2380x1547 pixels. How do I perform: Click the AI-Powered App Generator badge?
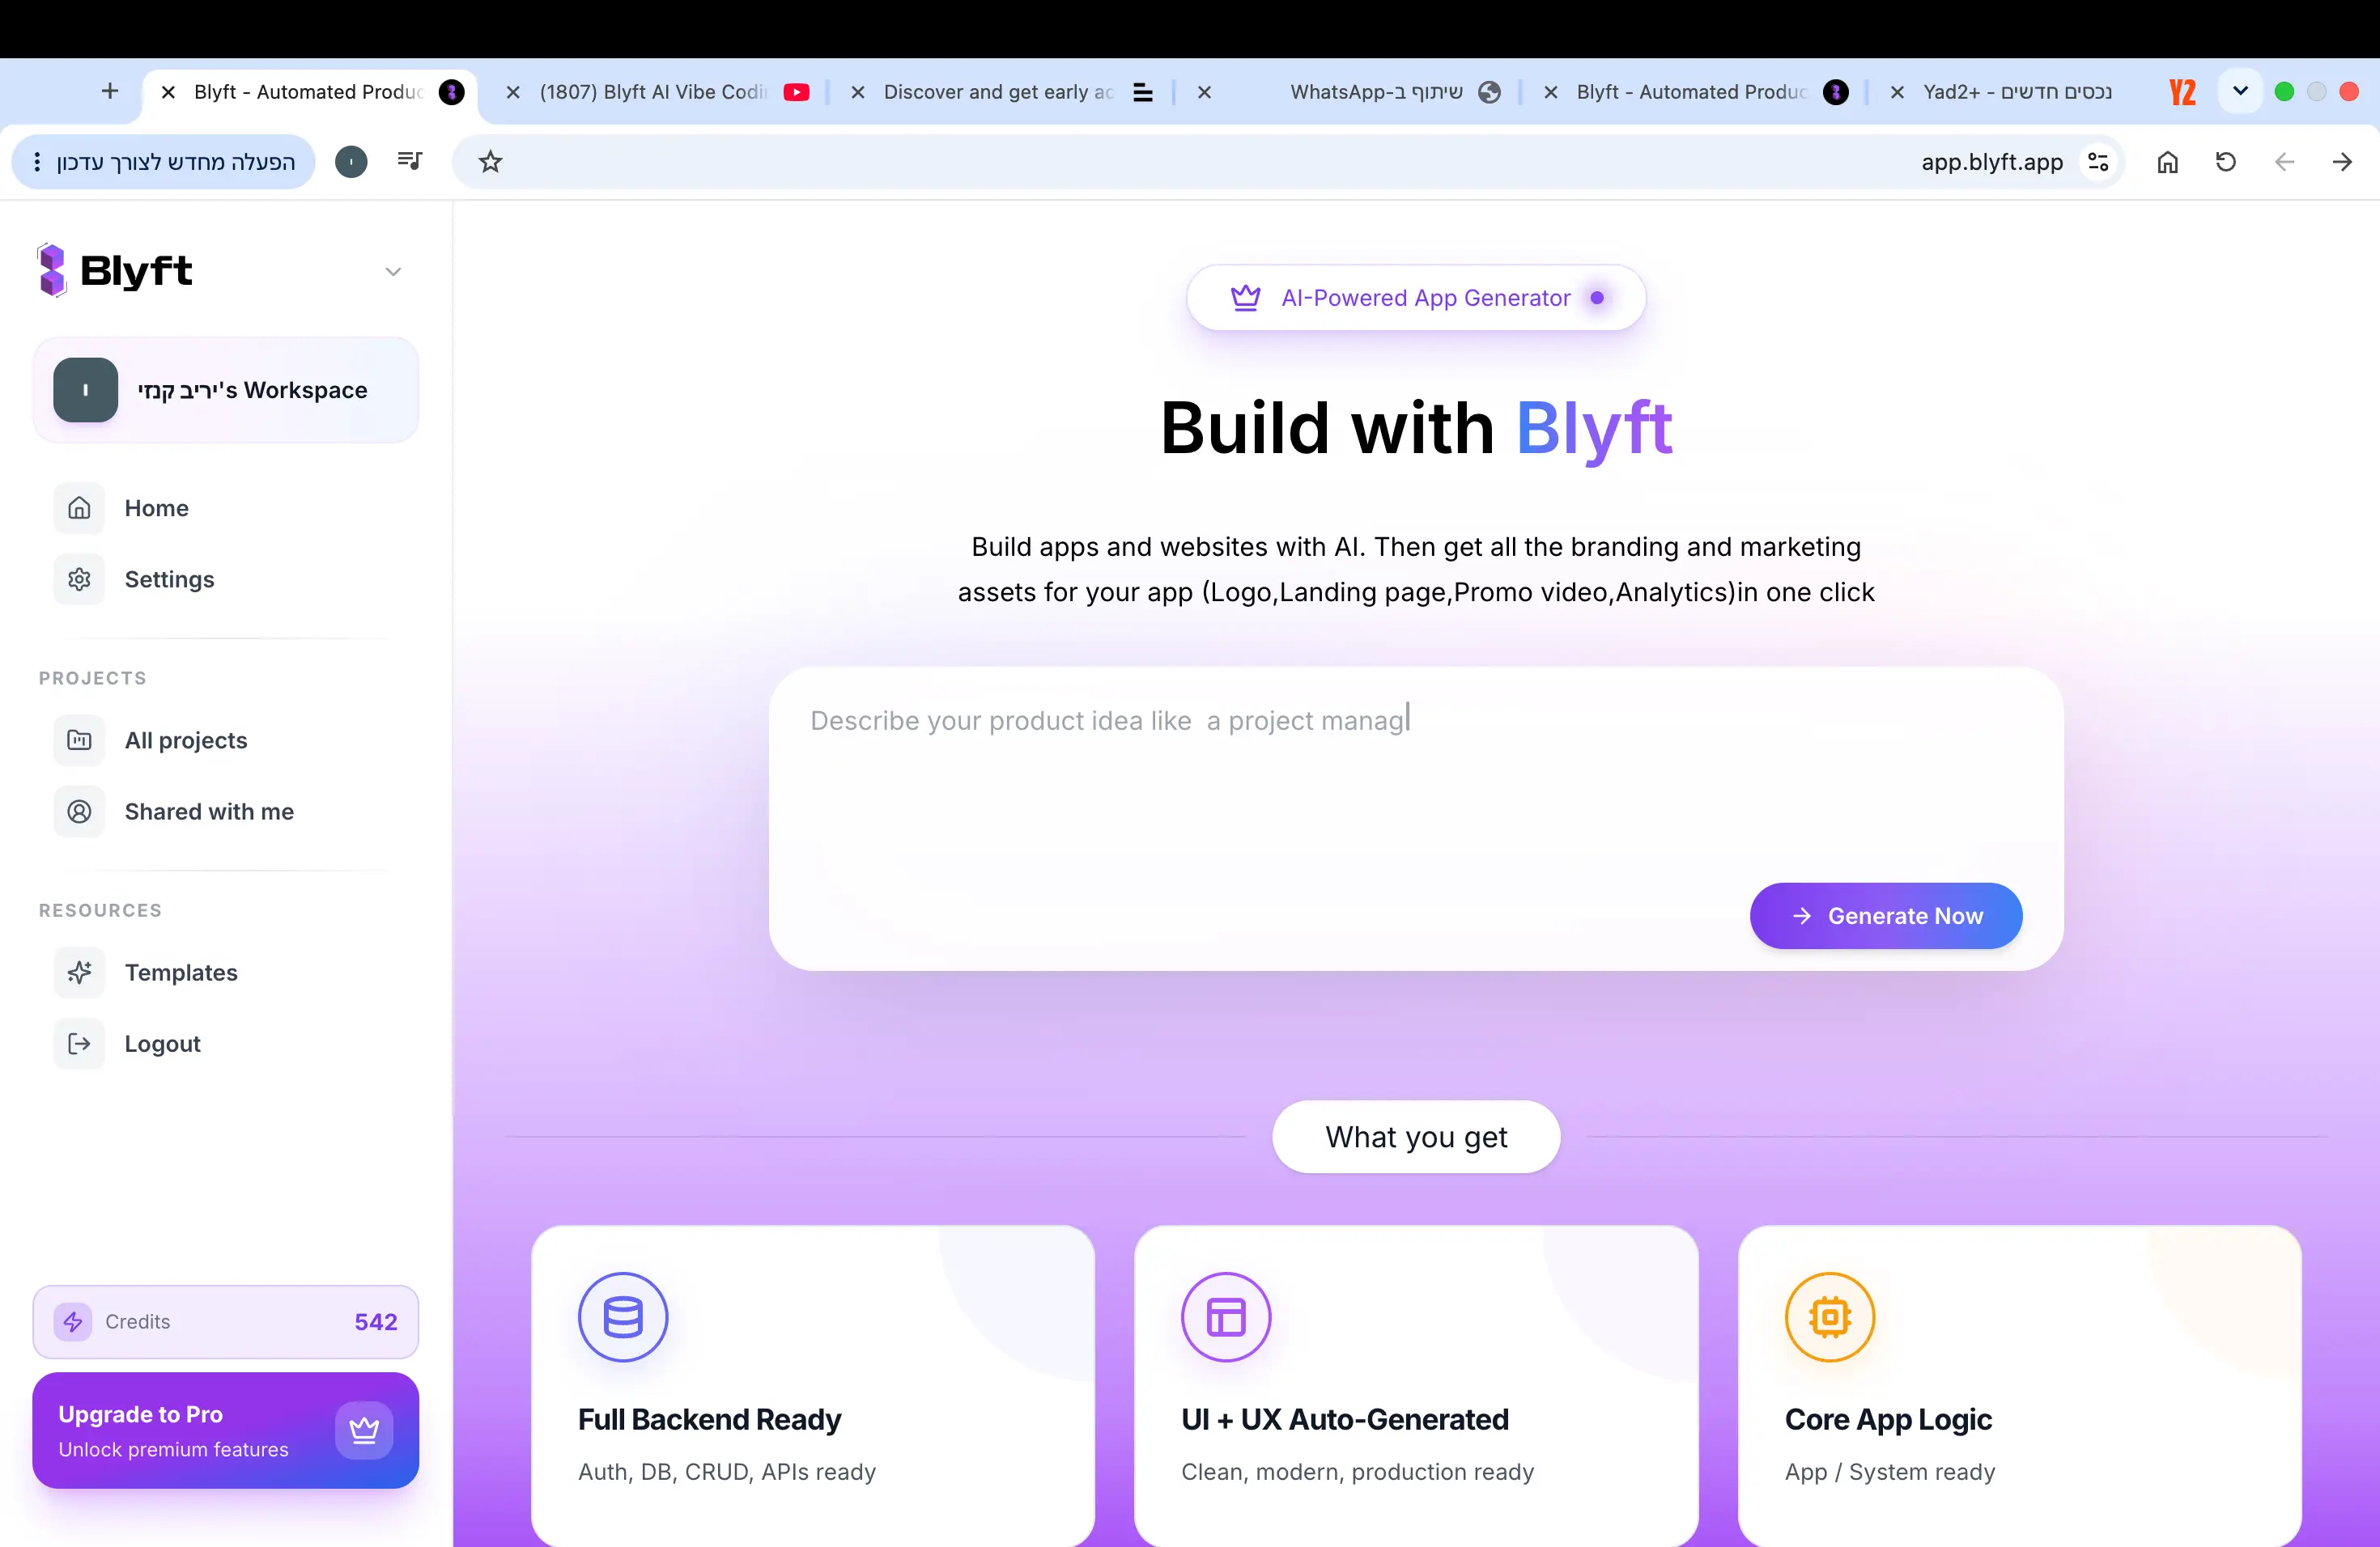1416,298
